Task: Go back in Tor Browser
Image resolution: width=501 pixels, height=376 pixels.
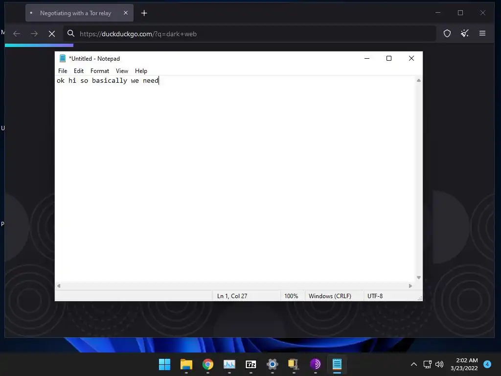Action: click(17, 34)
